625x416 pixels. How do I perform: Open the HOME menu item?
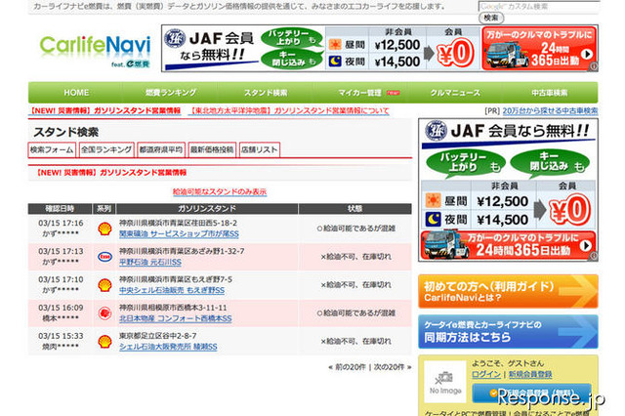(76, 93)
